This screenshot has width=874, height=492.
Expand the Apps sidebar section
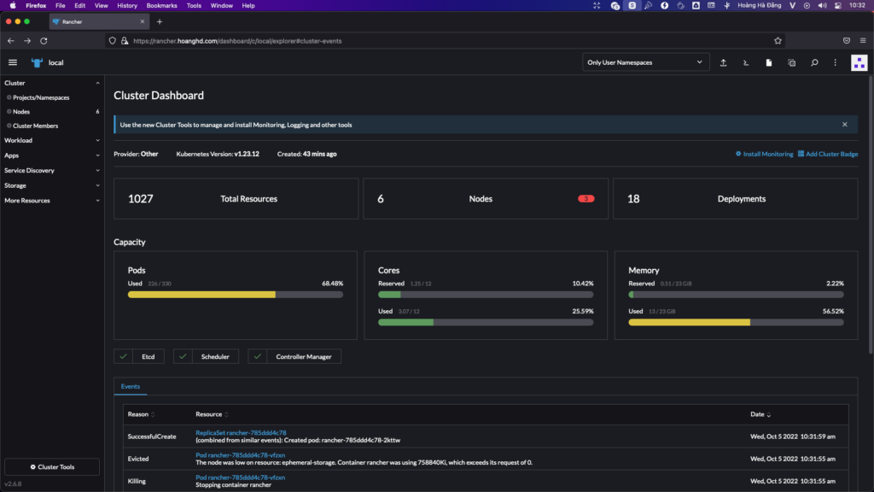tap(97, 155)
